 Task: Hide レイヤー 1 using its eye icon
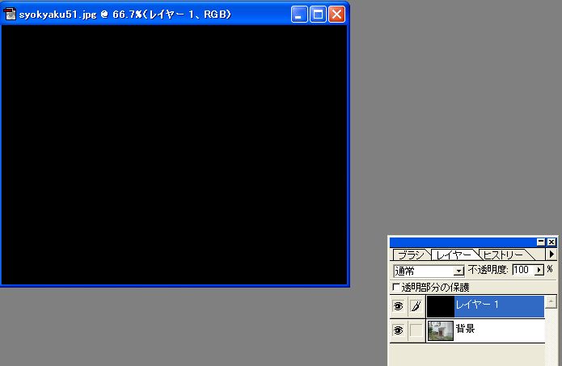398,306
